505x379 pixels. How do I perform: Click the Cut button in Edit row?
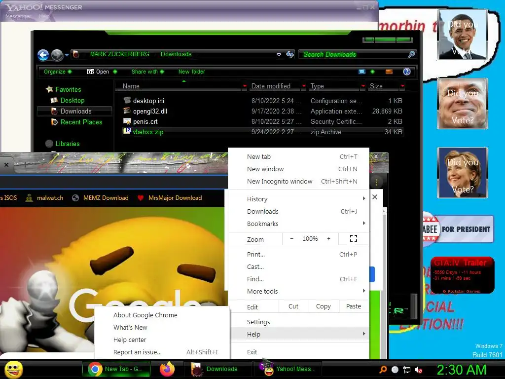click(293, 306)
